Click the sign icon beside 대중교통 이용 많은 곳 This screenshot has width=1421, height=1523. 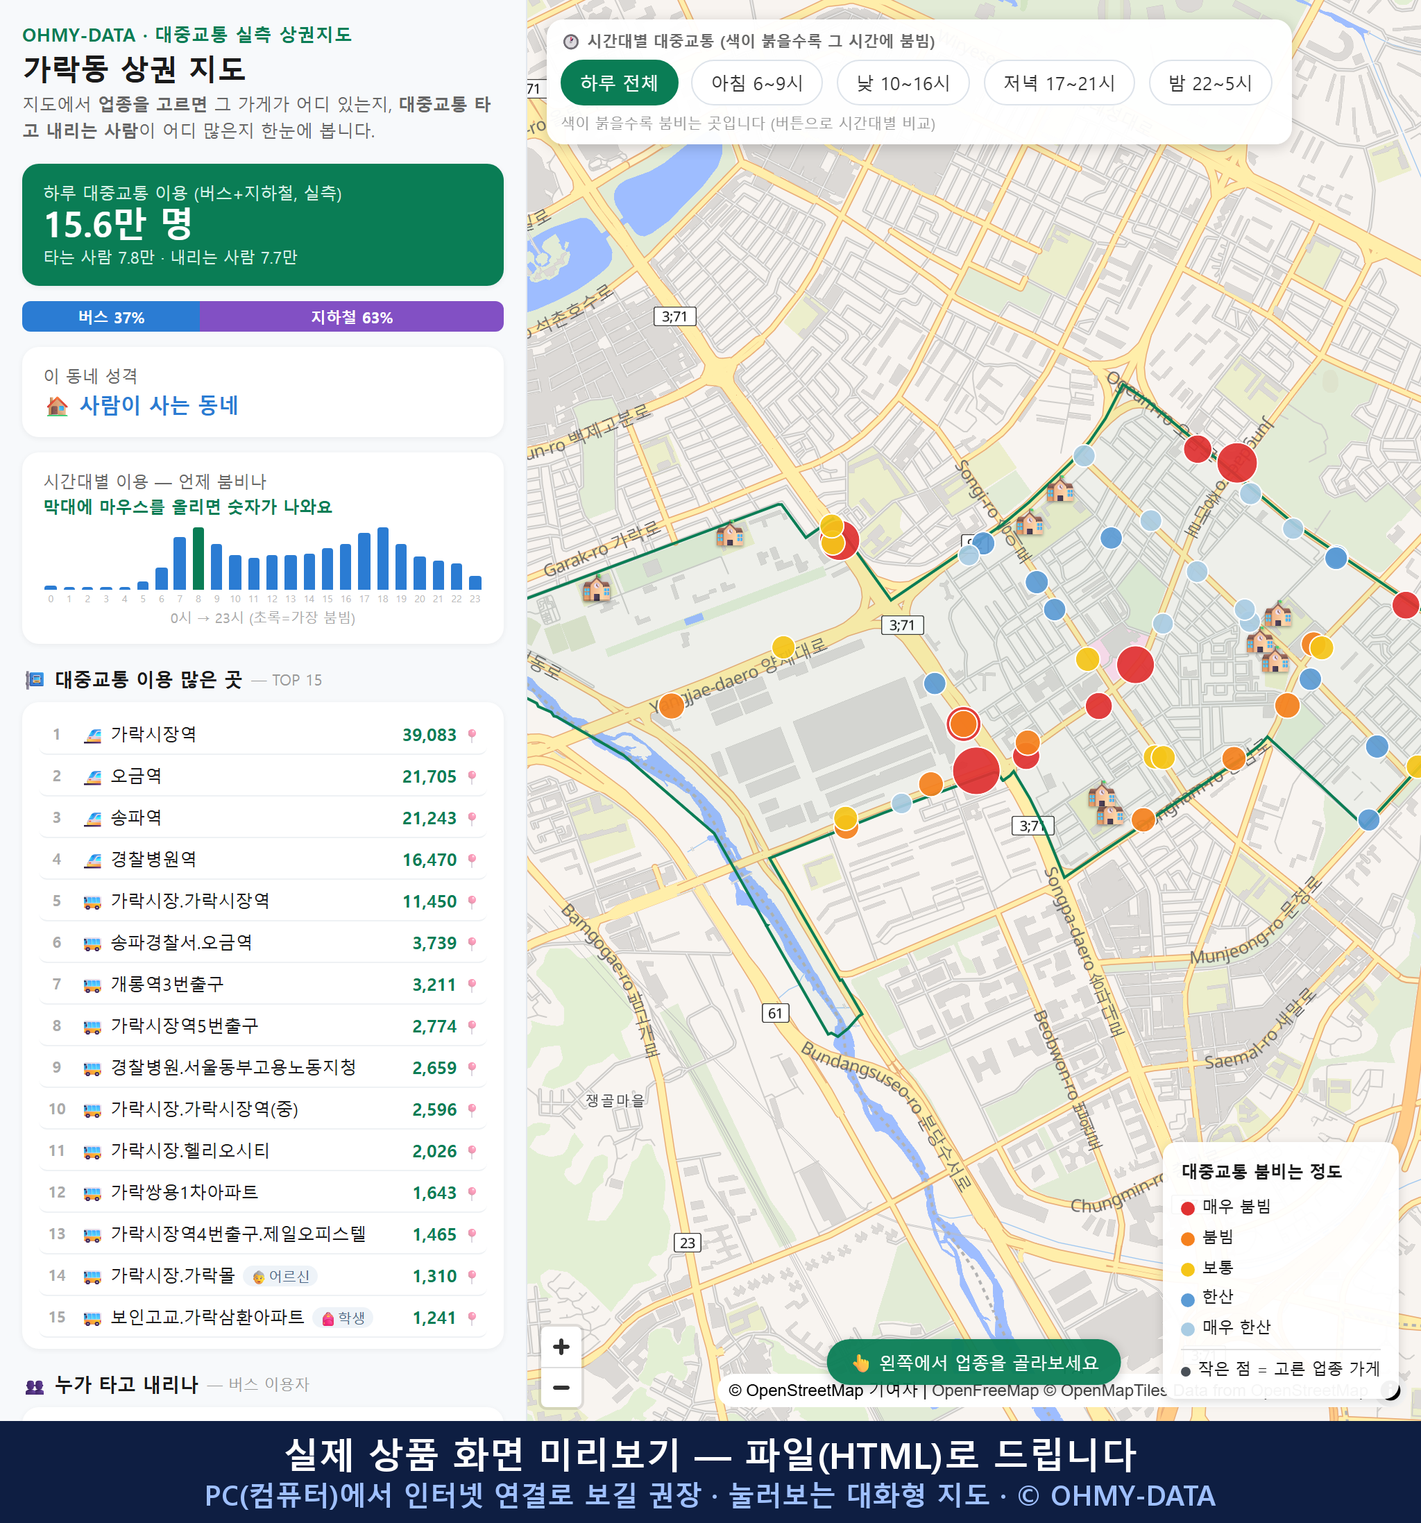pos(35,679)
